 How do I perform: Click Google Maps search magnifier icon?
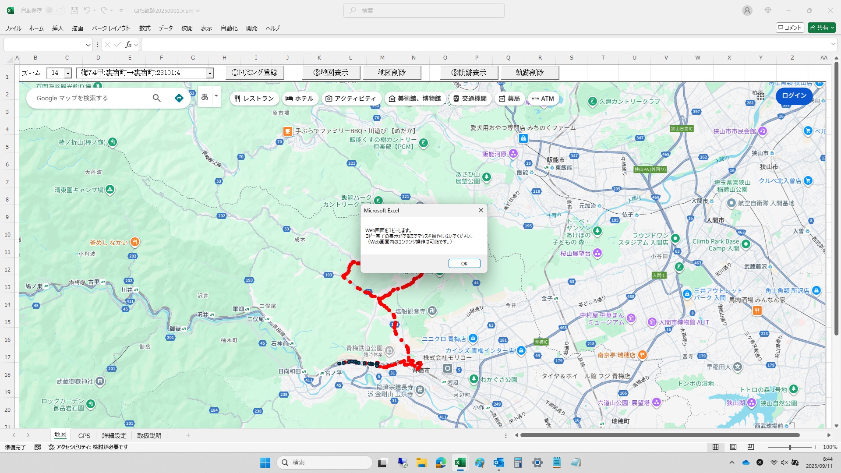(x=156, y=98)
